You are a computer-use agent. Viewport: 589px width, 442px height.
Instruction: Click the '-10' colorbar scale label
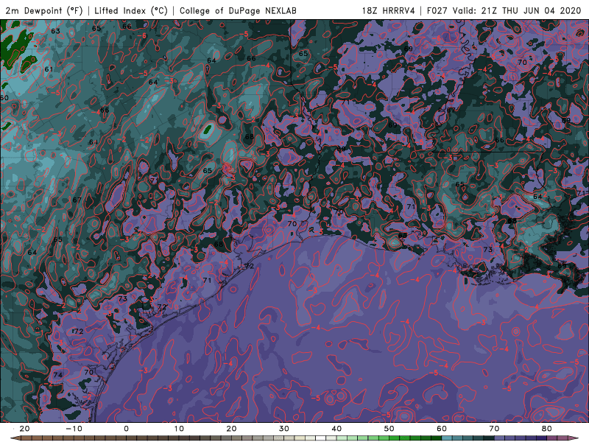(74, 429)
